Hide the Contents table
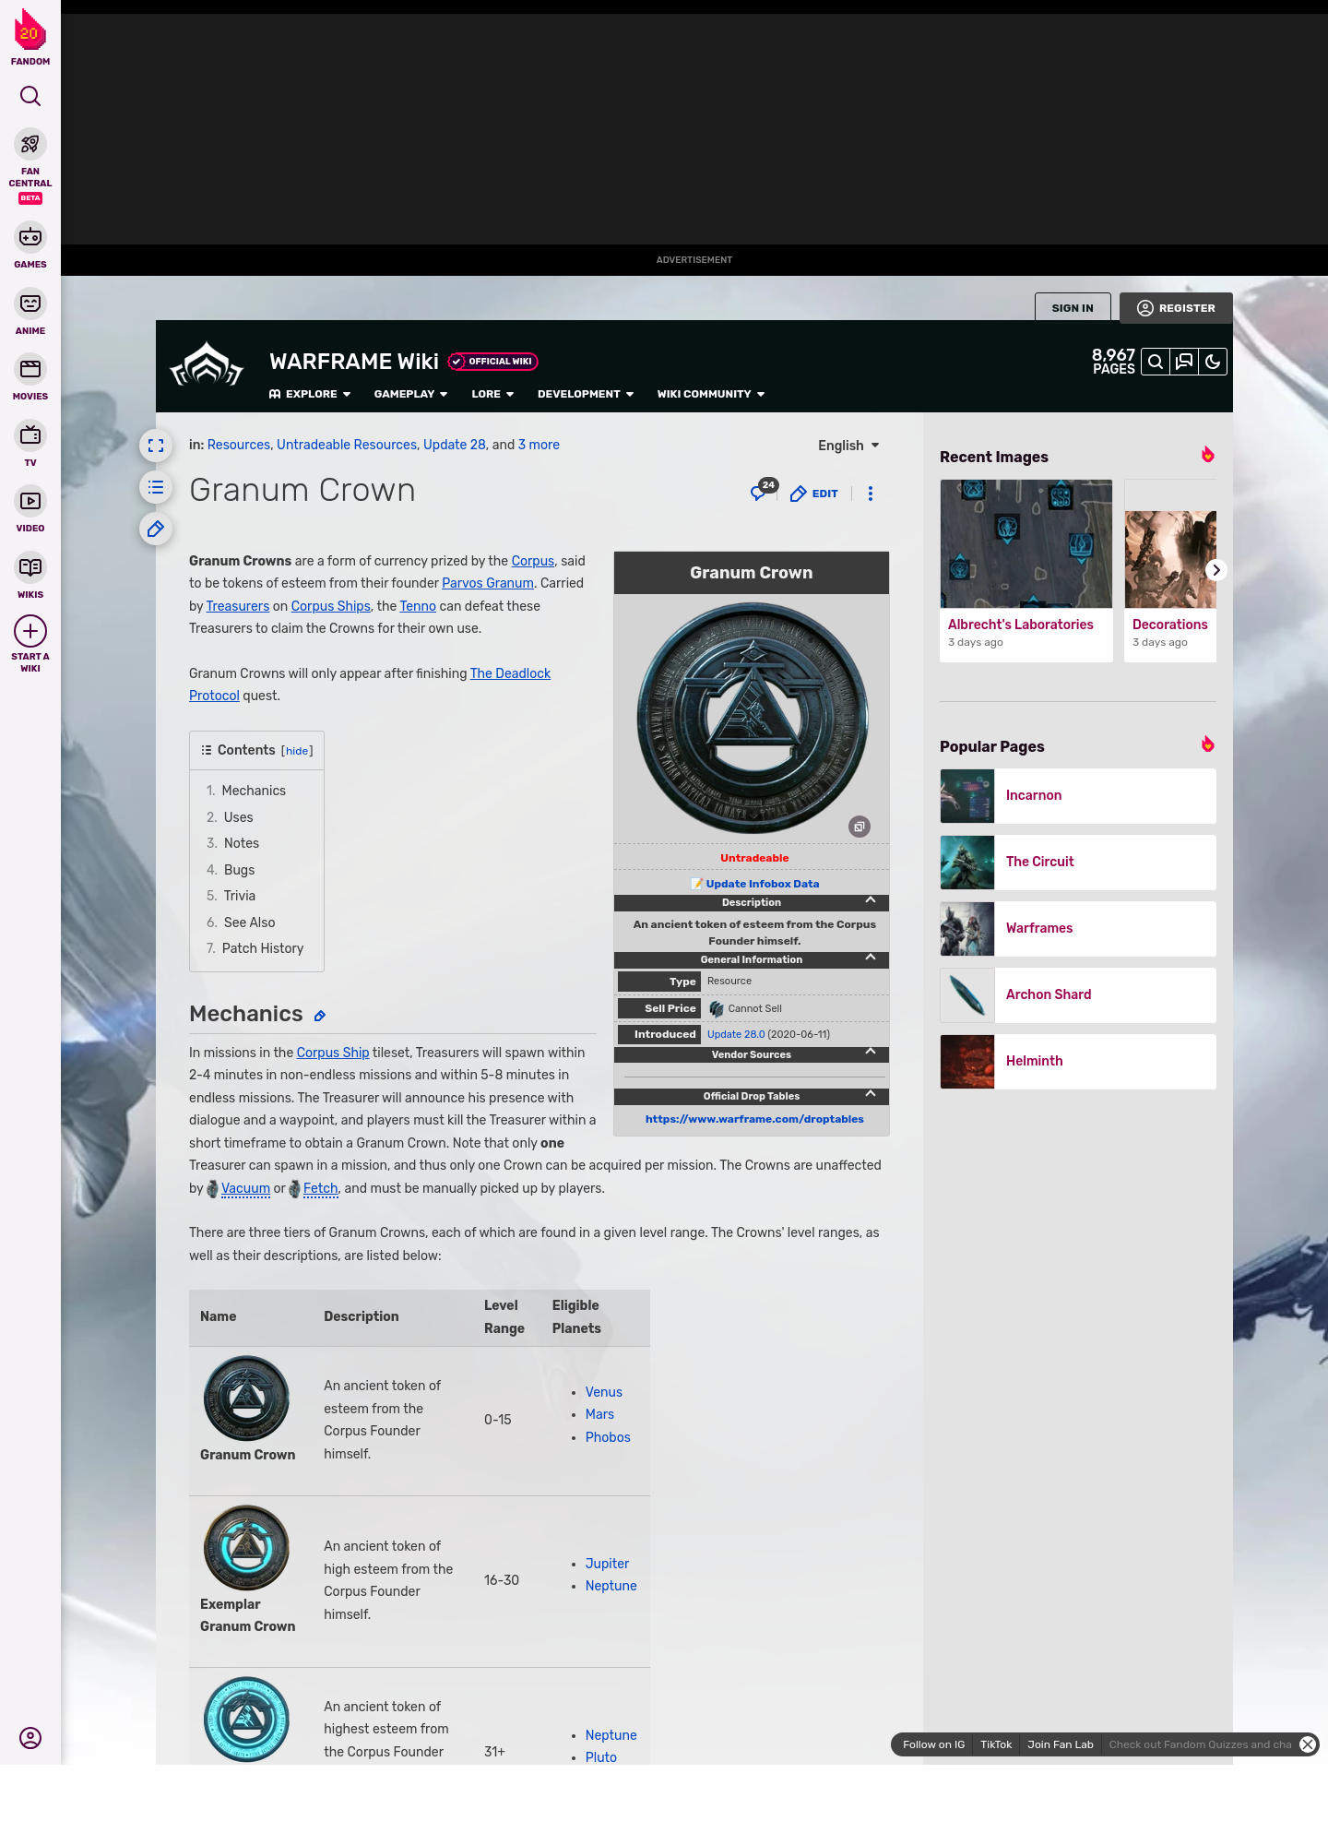 [x=297, y=751]
